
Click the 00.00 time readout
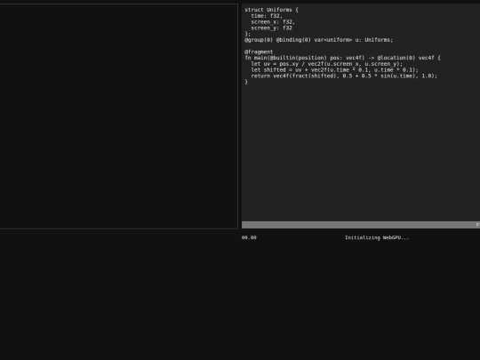coord(249,237)
